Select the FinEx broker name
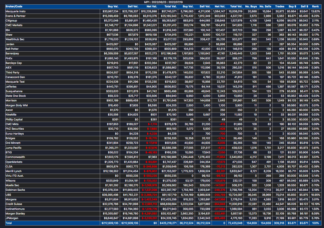This screenshot has width=324, height=228. click(9, 58)
